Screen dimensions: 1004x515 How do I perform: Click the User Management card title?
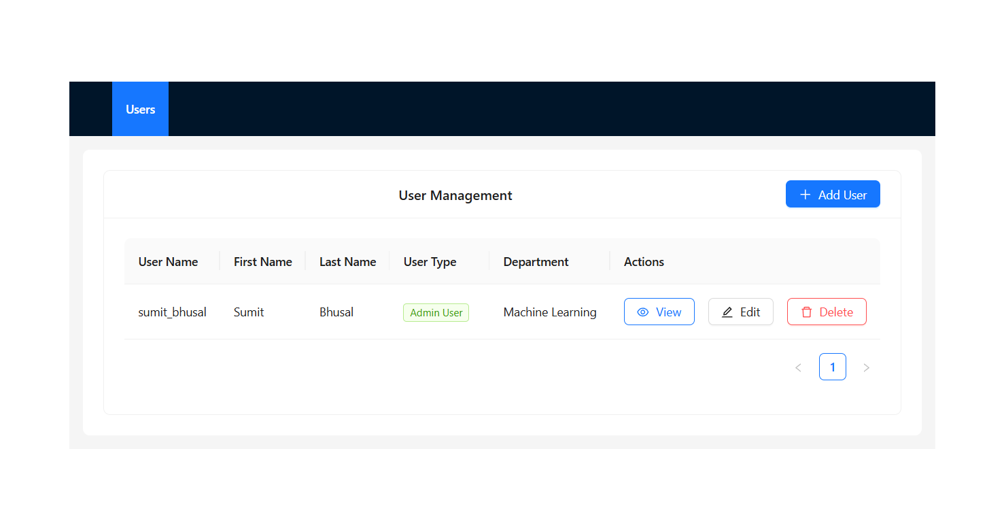click(455, 195)
